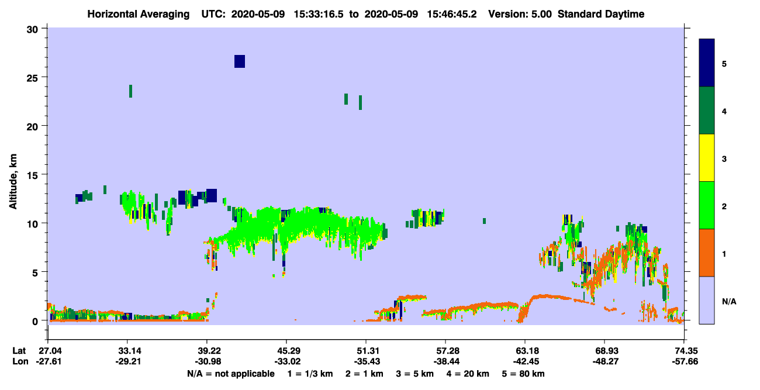Click the 'Lon' row label
The image size is (760, 390).
point(19,362)
